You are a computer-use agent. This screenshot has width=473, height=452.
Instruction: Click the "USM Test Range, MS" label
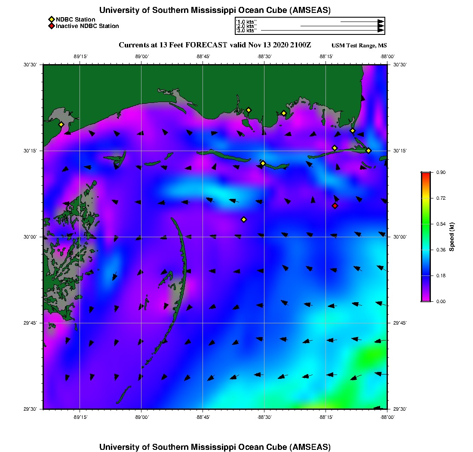pyautogui.click(x=359, y=46)
